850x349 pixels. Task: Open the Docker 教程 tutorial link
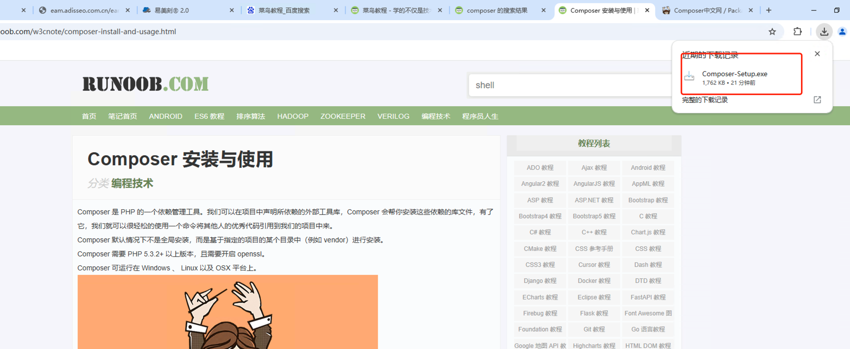[594, 281]
